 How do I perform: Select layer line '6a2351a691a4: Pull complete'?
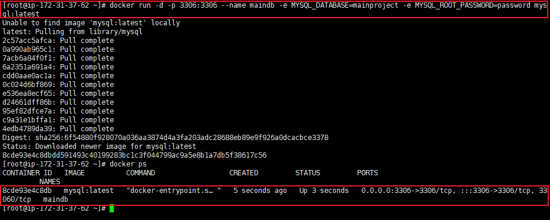[58, 67]
